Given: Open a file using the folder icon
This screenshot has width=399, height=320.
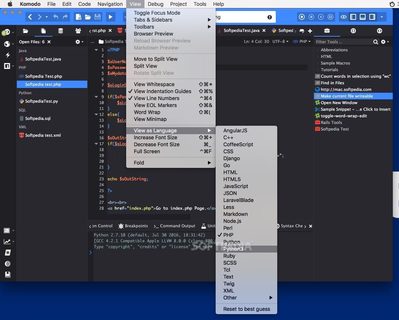Looking at the screenshot, I should point(88,17).
